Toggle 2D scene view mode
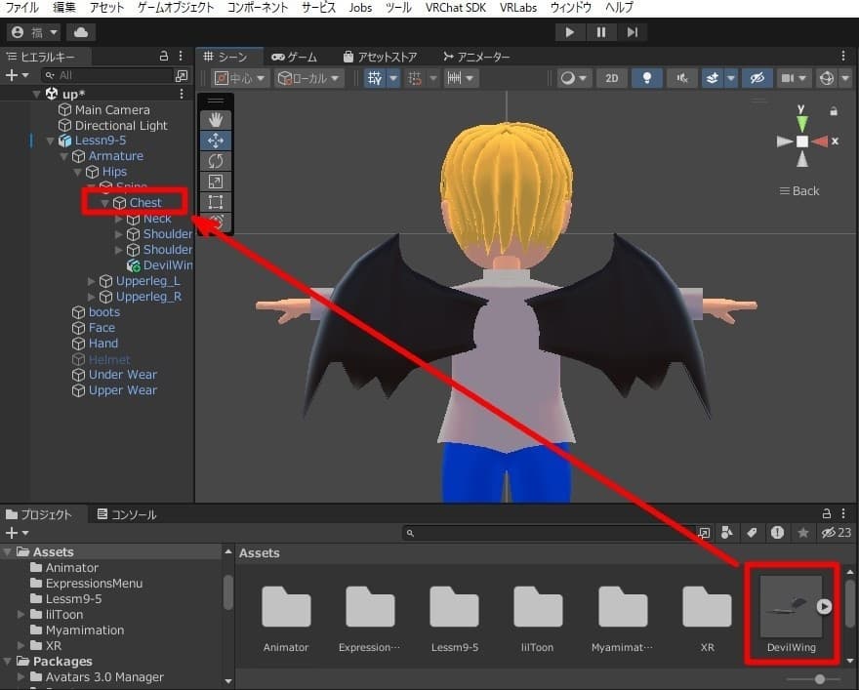 coord(611,78)
